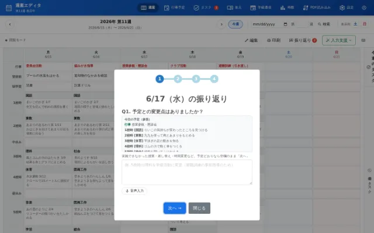The height and width of the screenshot is (233, 374).
Task: Select step 2 in reflection wizard
Action: point(178,79)
